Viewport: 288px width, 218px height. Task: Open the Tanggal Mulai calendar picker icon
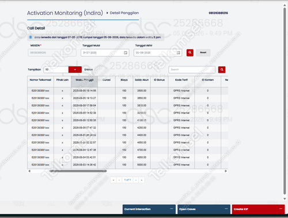pyautogui.click(x=126, y=52)
